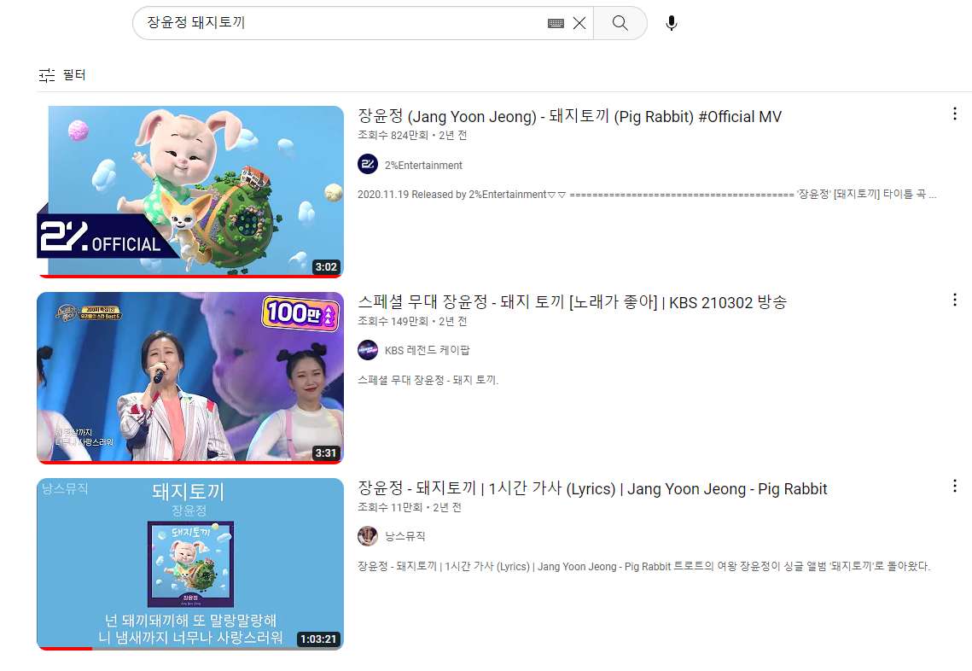Click the magnifier search button
The image size is (972, 671).
pyautogui.click(x=620, y=23)
